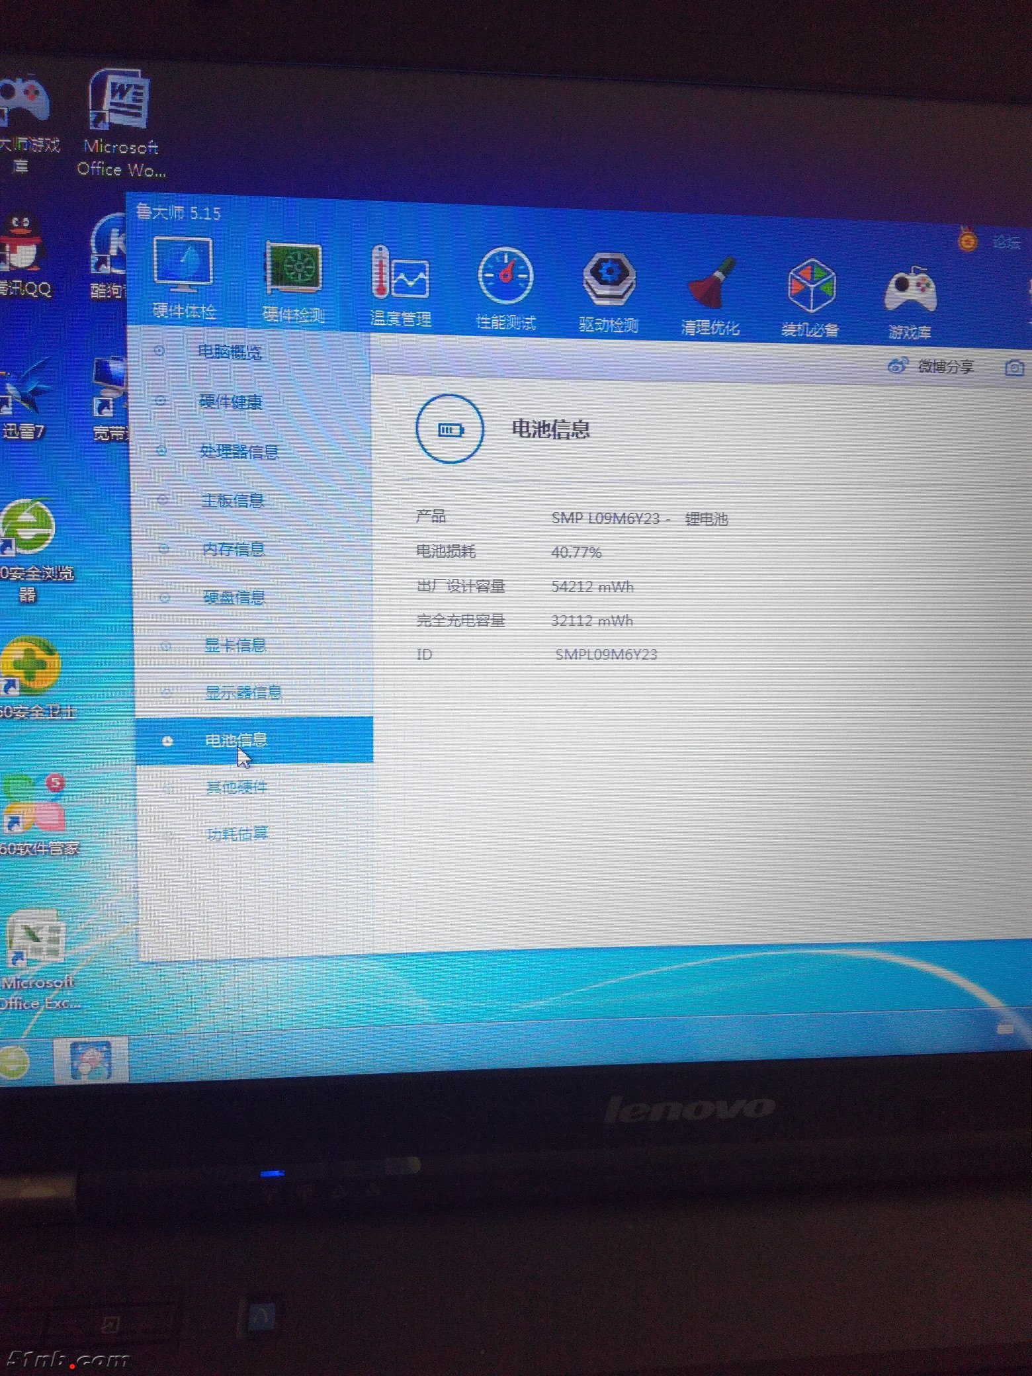1032x1376 pixels.
Task: Open 处理器信息 processor info item
Action: click(239, 451)
